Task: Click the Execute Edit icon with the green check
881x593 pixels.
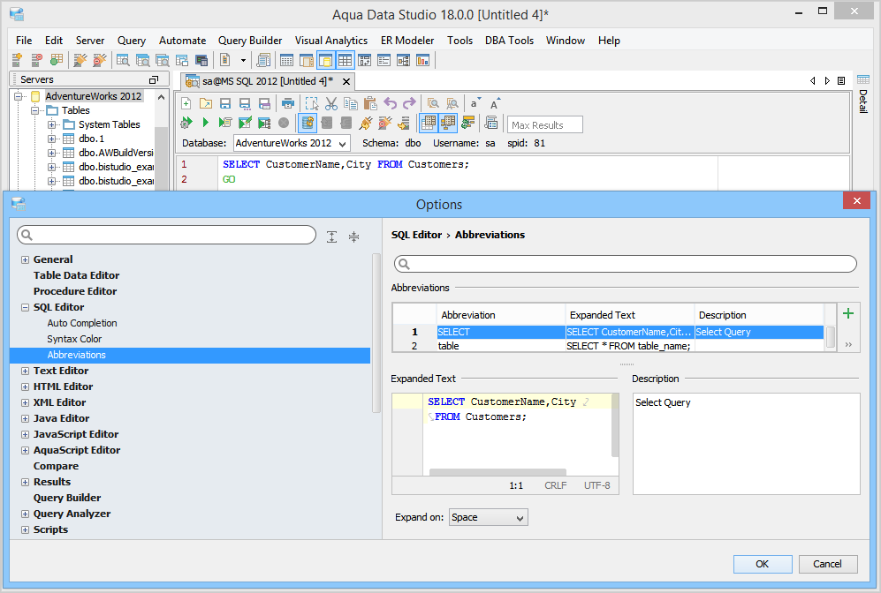Action: (245, 123)
